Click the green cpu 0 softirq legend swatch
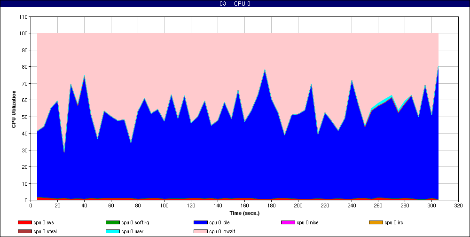Image resolution: width=470 pixels, height=237 pixels. coord(112,222)
